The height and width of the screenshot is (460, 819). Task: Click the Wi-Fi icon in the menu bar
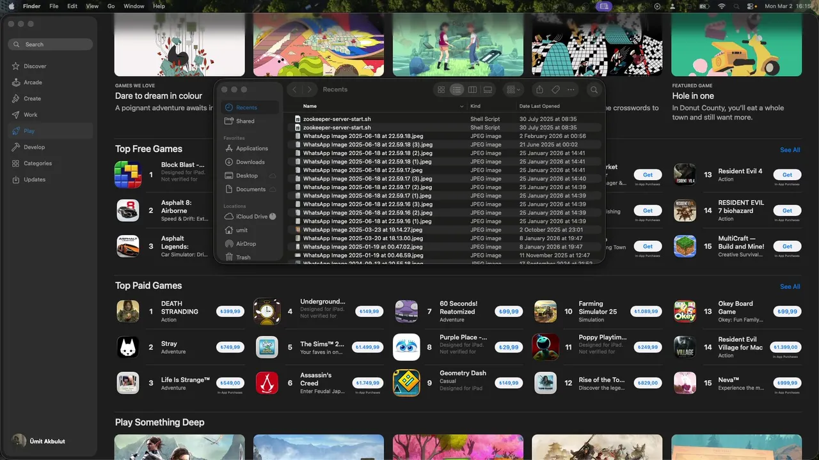click(722, 6)
